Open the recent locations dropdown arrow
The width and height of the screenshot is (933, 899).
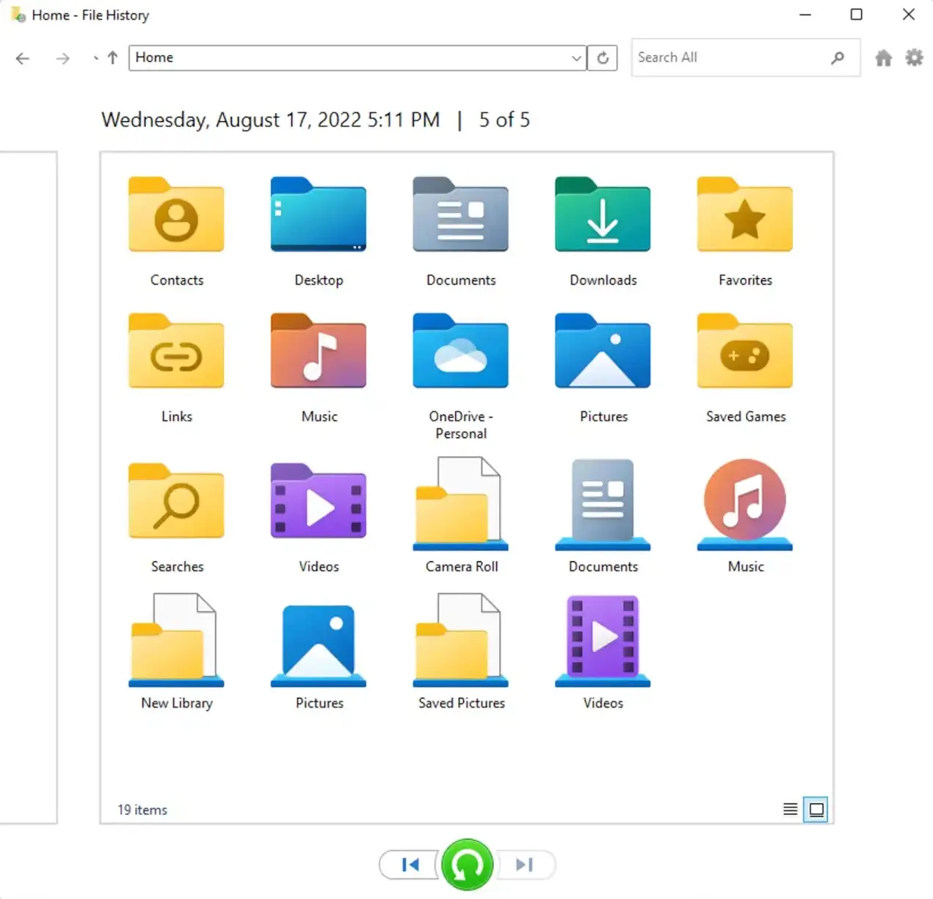pyautogui.click(x=95, y=58)
